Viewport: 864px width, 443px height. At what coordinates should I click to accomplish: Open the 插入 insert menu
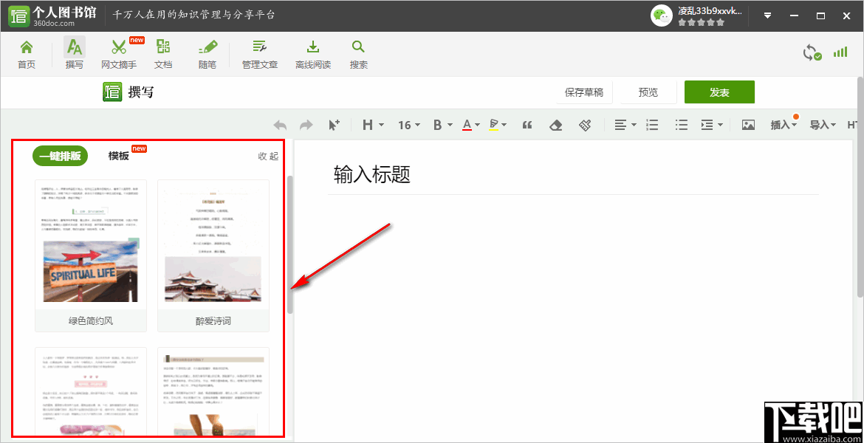(x=781, y=124)
